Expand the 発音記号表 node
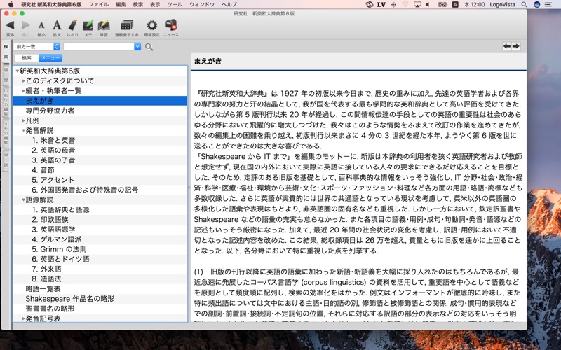This screenshot has width=561, height=350. click(23, 318)
